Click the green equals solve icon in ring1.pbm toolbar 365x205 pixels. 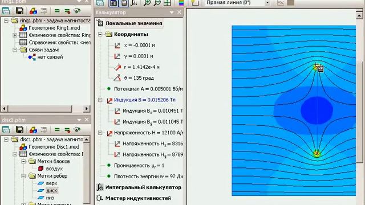tap(57, 11)
